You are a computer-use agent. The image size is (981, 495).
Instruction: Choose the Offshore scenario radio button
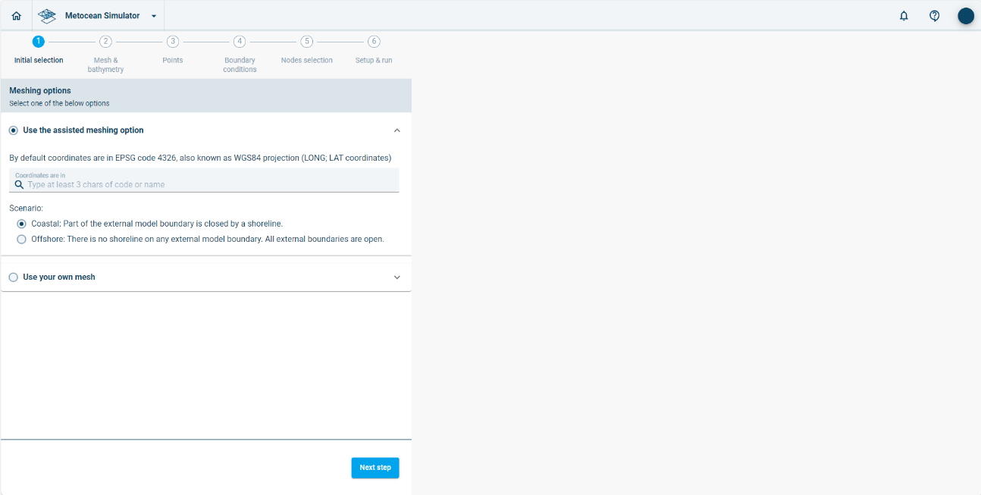[22, 240]
